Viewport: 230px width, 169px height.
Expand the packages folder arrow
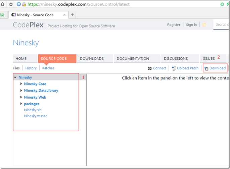[x=21, y=104]
